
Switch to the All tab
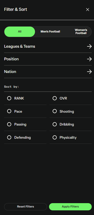pos(20,32)
